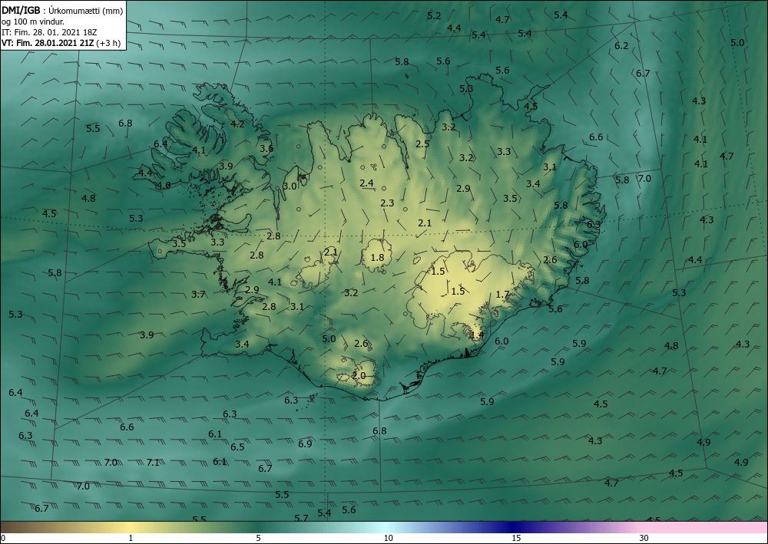Viewport: 768px width, 544px height.
Task: Click the "3.6" value on the map
Action: tap(266, 148)
